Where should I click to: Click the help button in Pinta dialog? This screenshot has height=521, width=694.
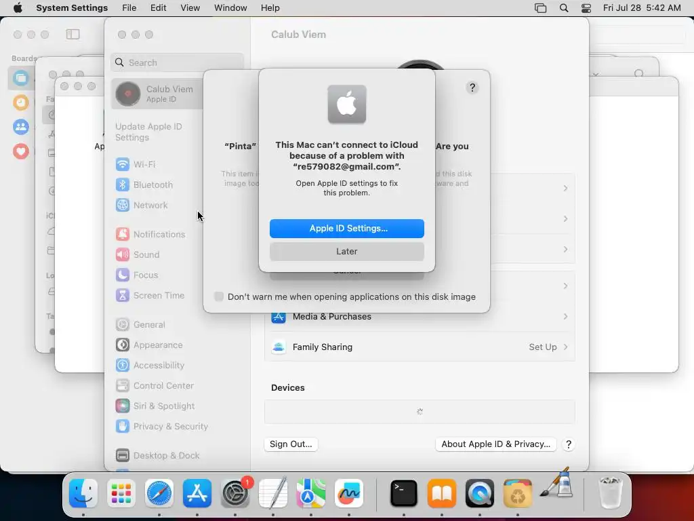pyautogui.click(x=472, y=88)
